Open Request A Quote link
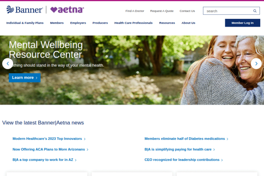Screen dimensions: 264x176 coord(162,11)
